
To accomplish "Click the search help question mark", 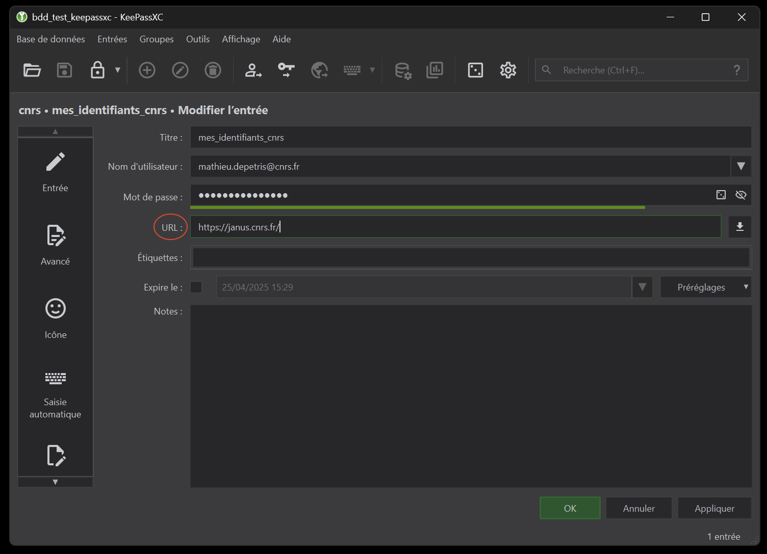I will coord(736,70).
